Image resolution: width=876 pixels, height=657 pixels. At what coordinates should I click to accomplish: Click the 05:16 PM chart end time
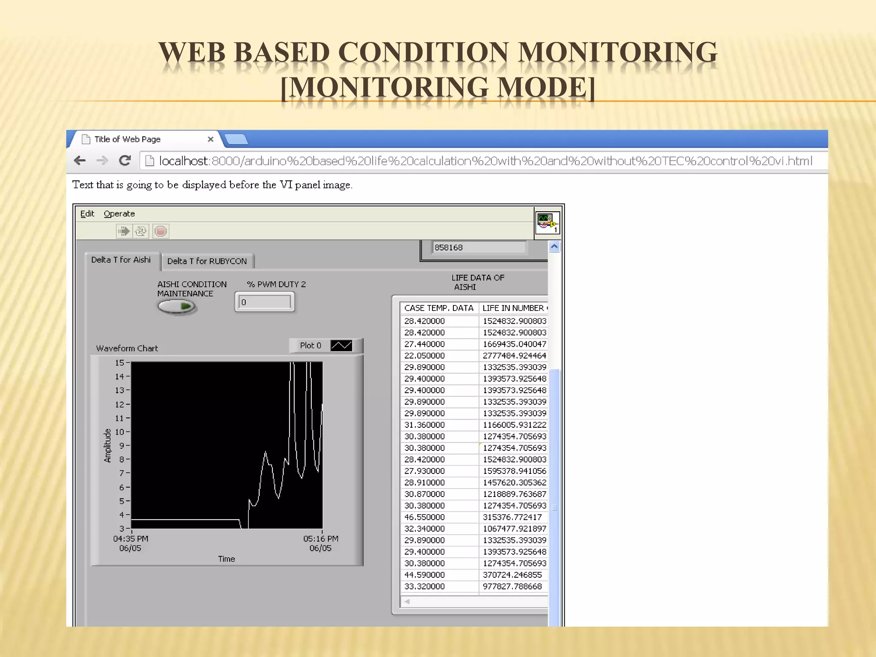321,539
